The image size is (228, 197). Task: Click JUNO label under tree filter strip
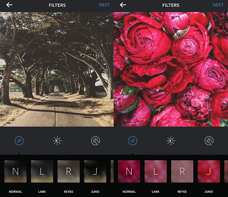coord(95,192)
